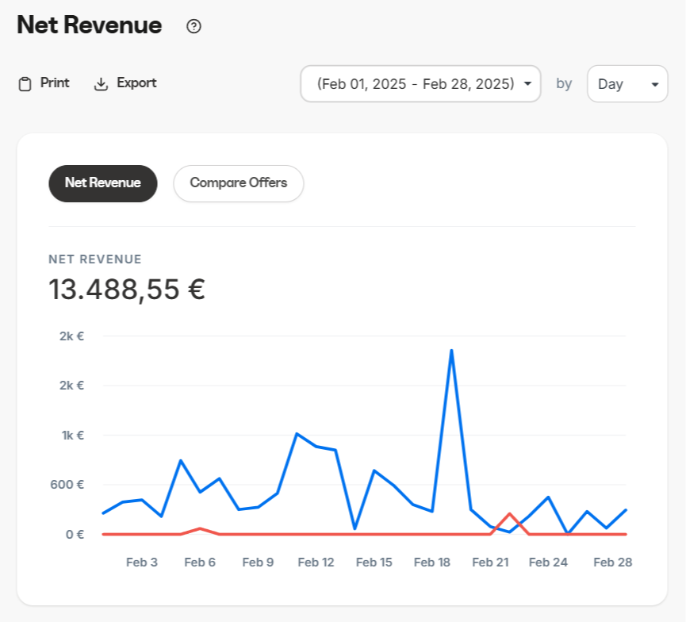This screenshot has height=622, width=686.
Task: Click the Print label
Action: (55, 83)
